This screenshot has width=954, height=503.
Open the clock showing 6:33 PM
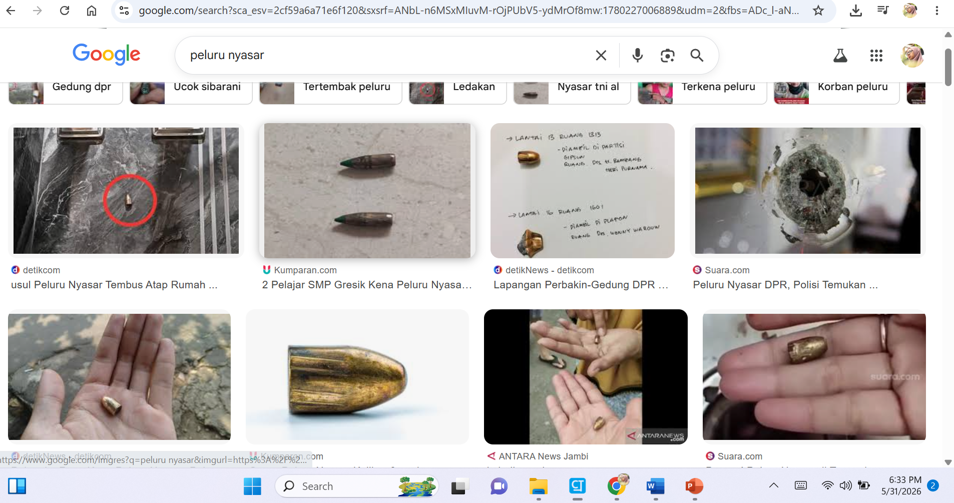[901, 485]
